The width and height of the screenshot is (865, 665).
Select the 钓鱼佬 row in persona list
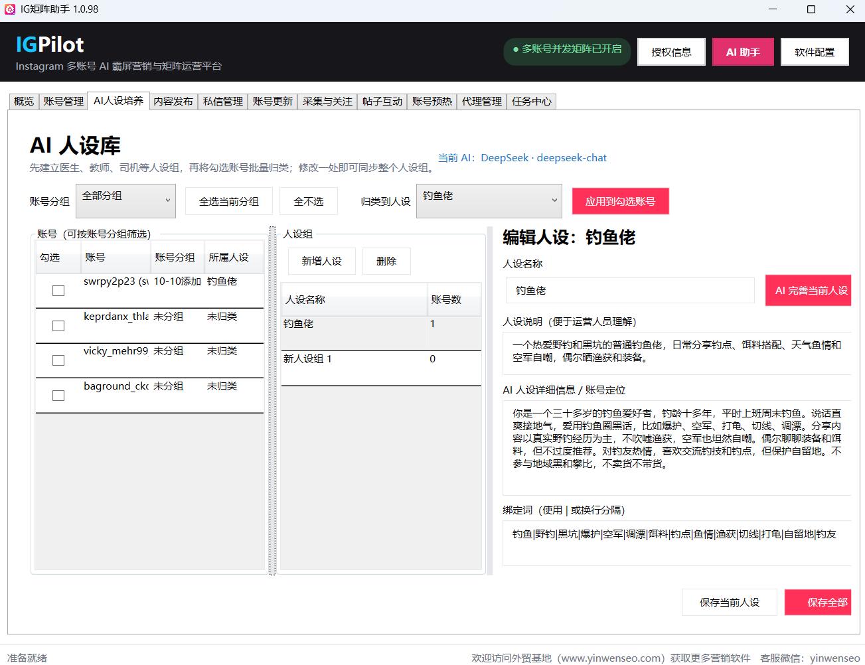[x=381, y=332]
